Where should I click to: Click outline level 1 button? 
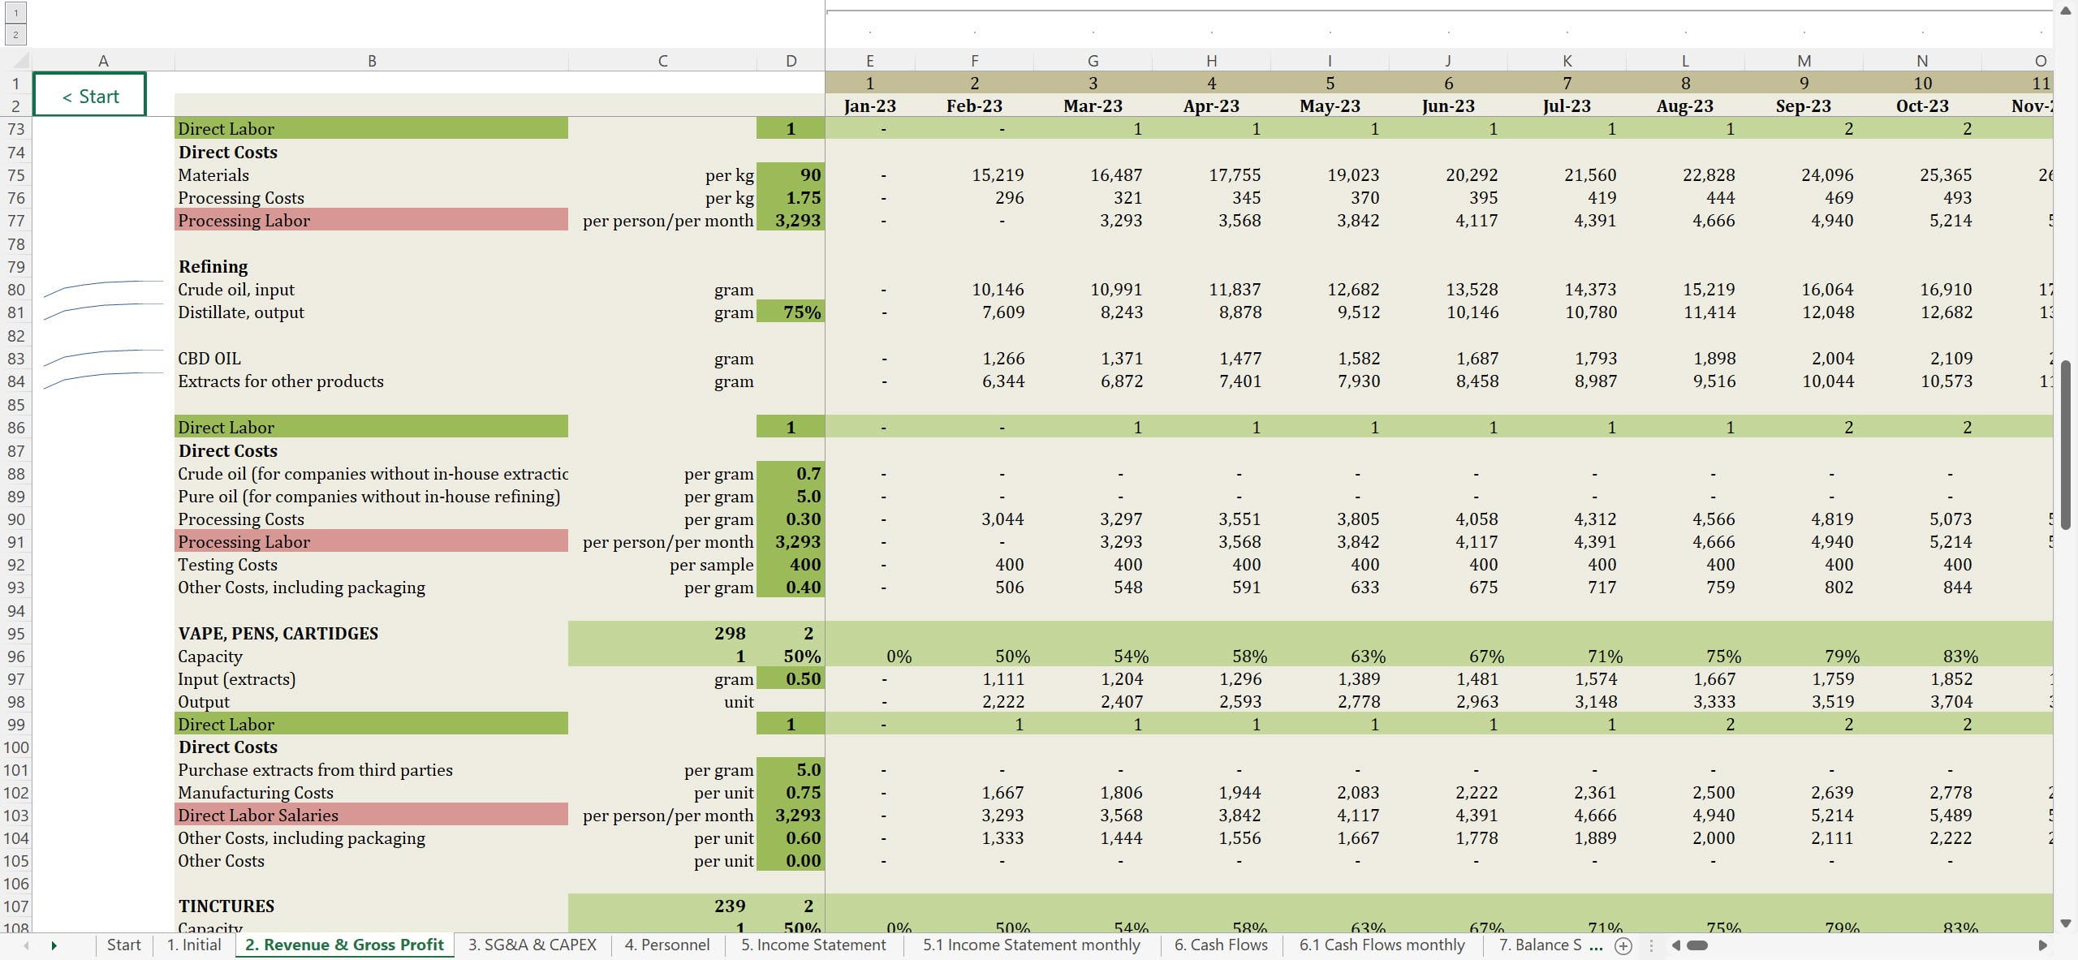point(15,13)
